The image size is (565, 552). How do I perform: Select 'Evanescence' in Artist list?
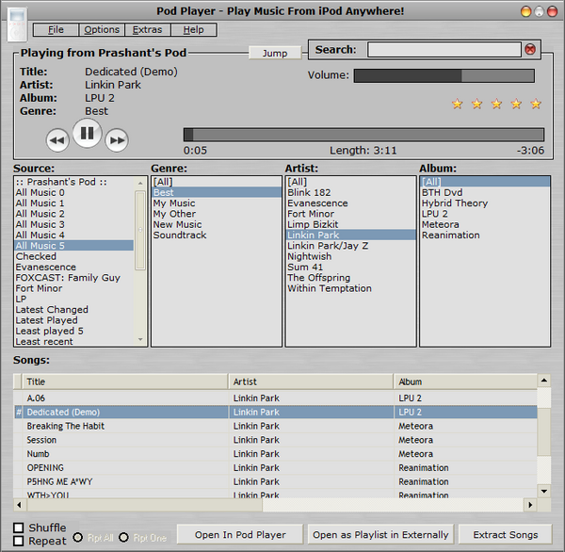351,203
